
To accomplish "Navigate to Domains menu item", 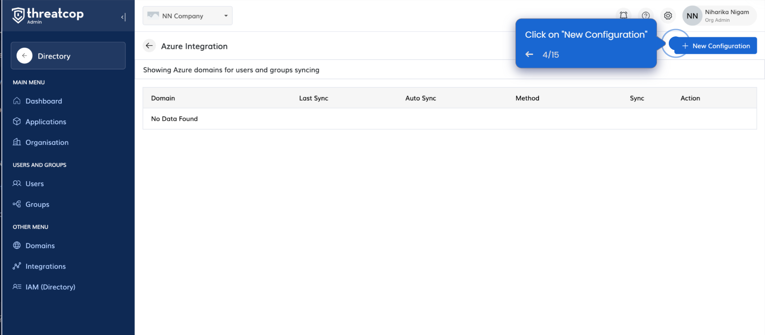I will [40, 246].
